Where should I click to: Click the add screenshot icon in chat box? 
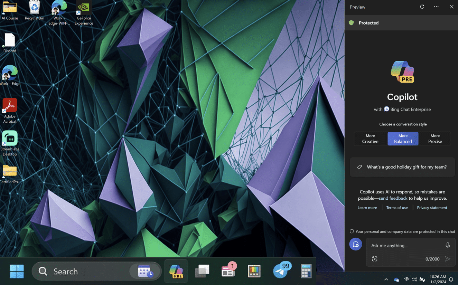[375, 259]
